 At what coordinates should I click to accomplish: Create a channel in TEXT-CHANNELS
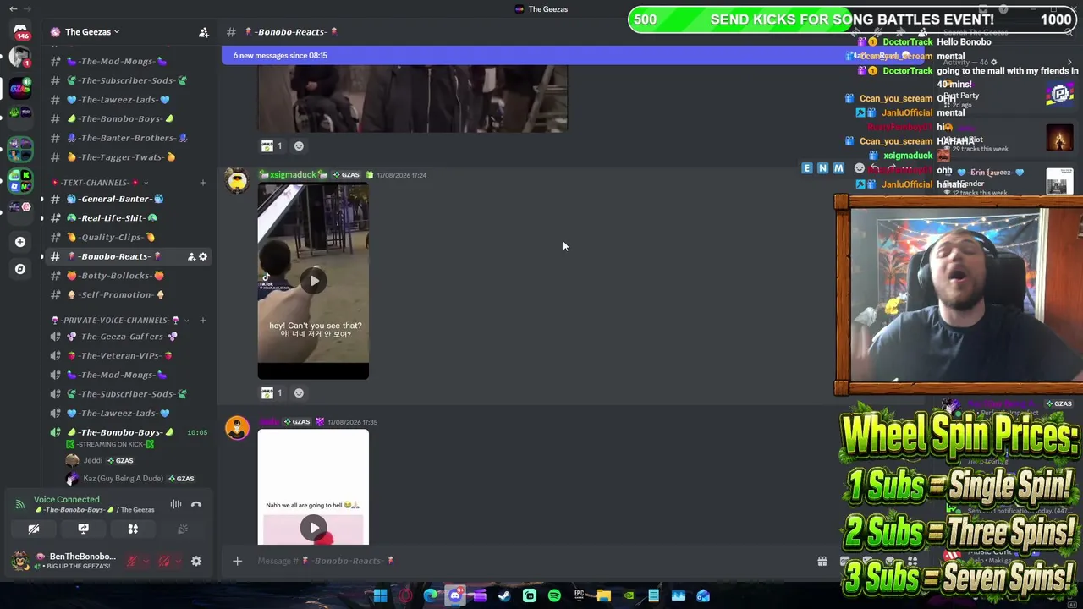point(203,183)
